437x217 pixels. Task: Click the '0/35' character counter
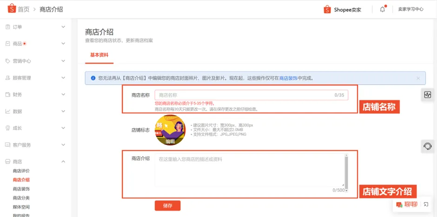click(339, 95)
